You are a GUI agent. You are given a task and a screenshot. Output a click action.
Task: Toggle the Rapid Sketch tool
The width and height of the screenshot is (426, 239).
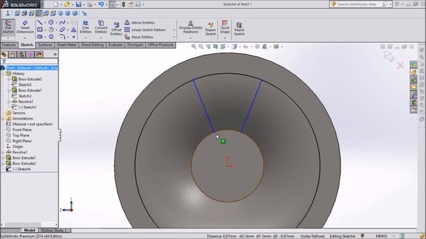coord(239,29)
